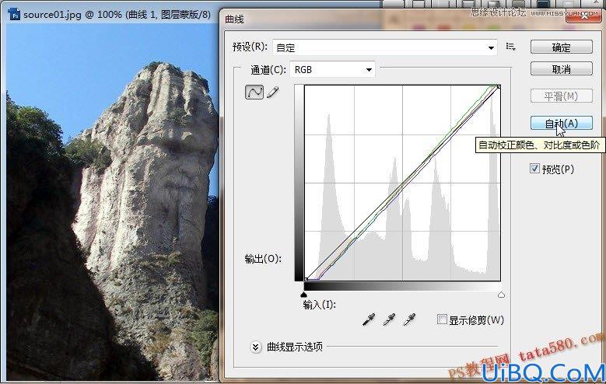Pick the gray point eyedropper
Screen dimensions: 606x384
pyautogui.click(x=389, y=319)
